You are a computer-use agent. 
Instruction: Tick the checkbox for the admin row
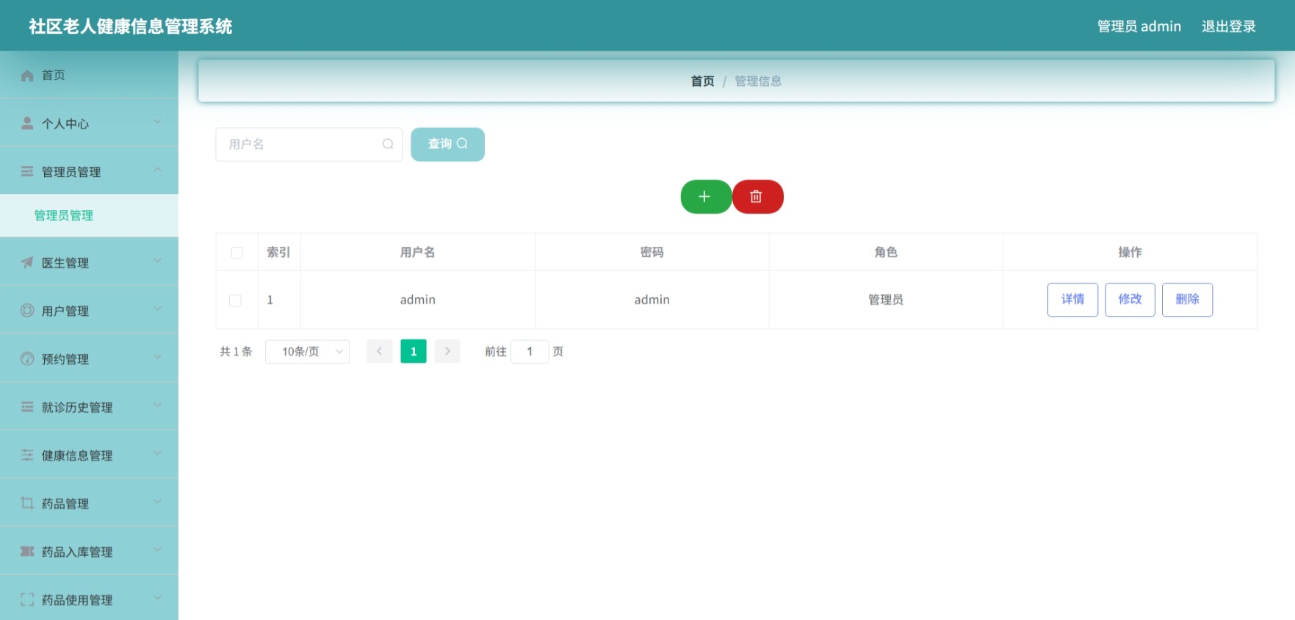coord(236,300)
